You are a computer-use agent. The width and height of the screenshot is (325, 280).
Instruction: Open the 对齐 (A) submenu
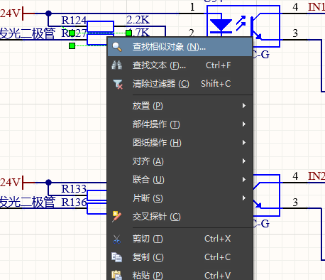click(180, 161)
